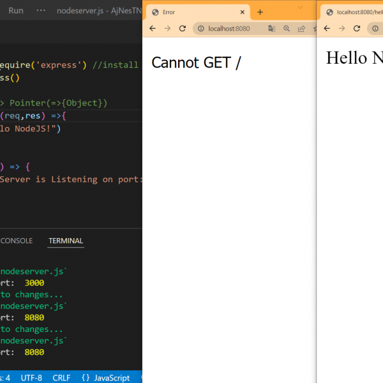
Task: Open the VS Code overflow menu (three dots)
Action: tap(41, 11)
